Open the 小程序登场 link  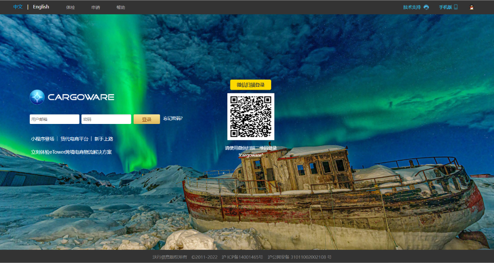click(x=43, y=139)
